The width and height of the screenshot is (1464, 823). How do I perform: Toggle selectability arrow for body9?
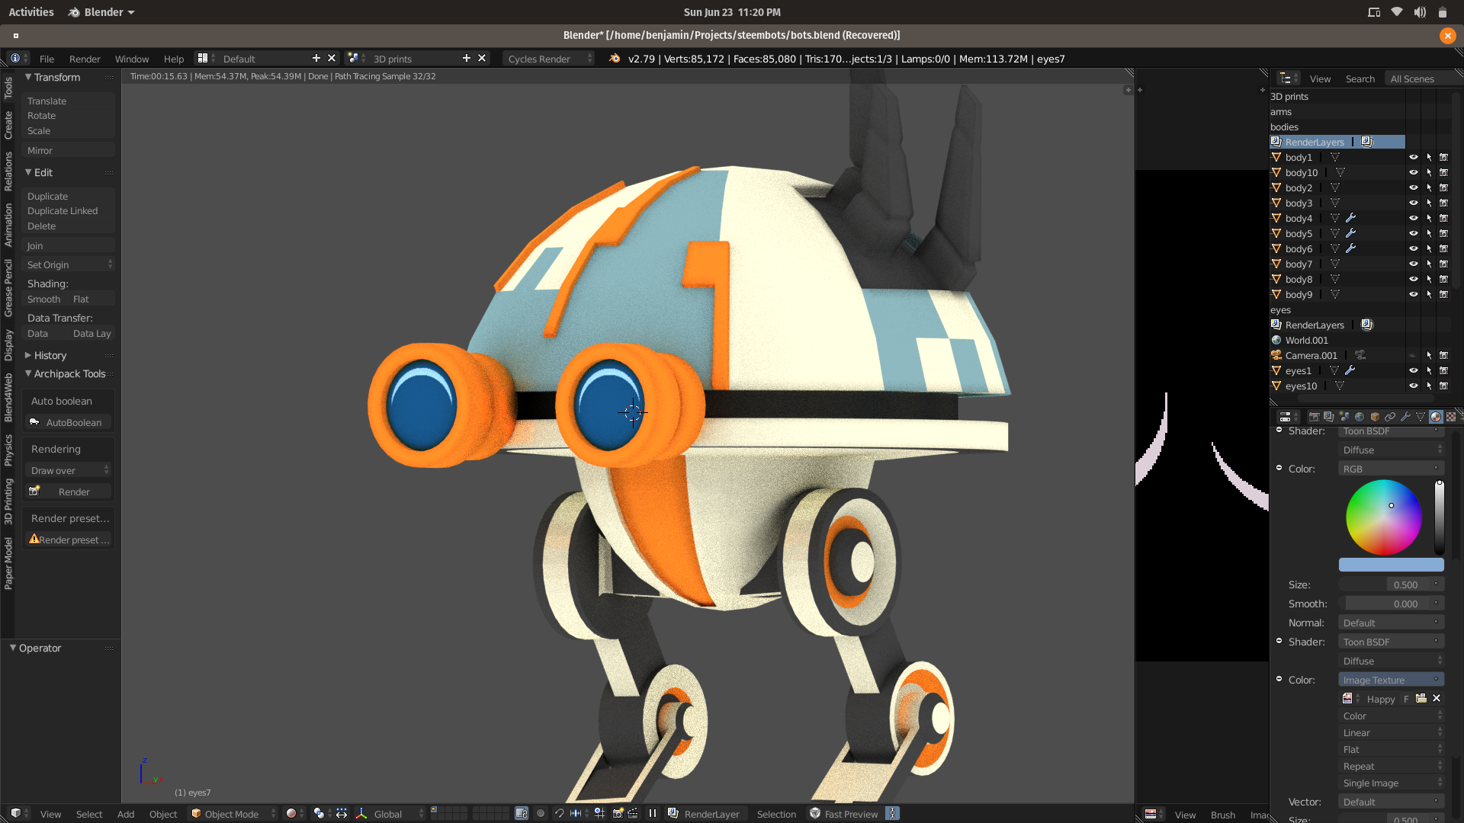1429,294
